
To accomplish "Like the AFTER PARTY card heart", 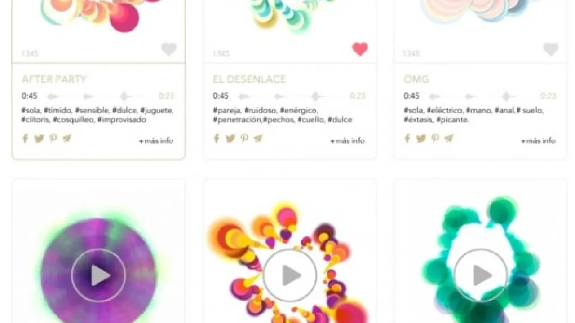I will 169,49.
